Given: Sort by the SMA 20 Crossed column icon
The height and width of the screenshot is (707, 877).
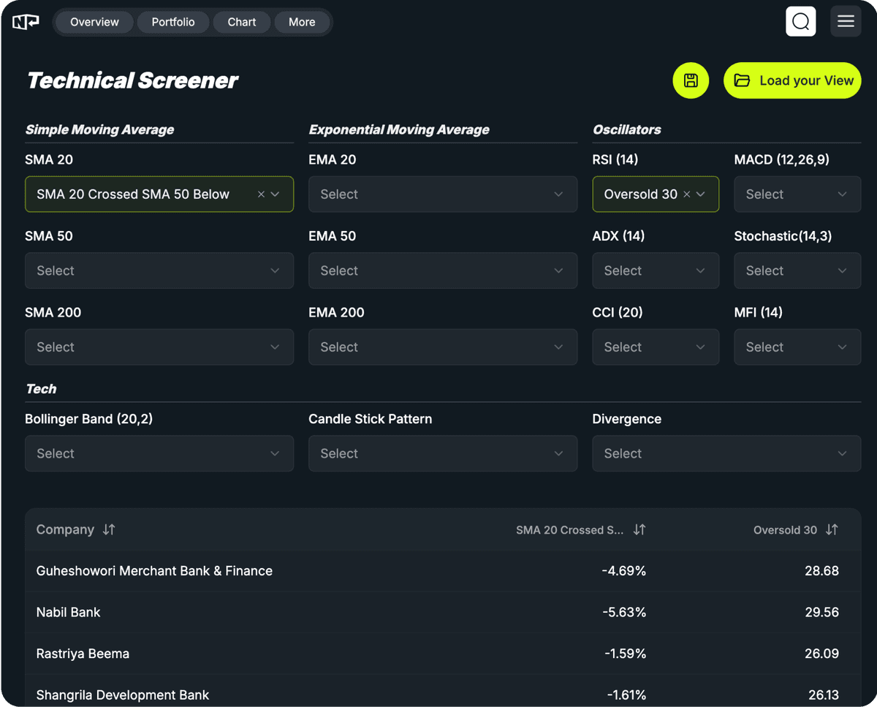Looking at the screenshot, I should click(639, 529).
